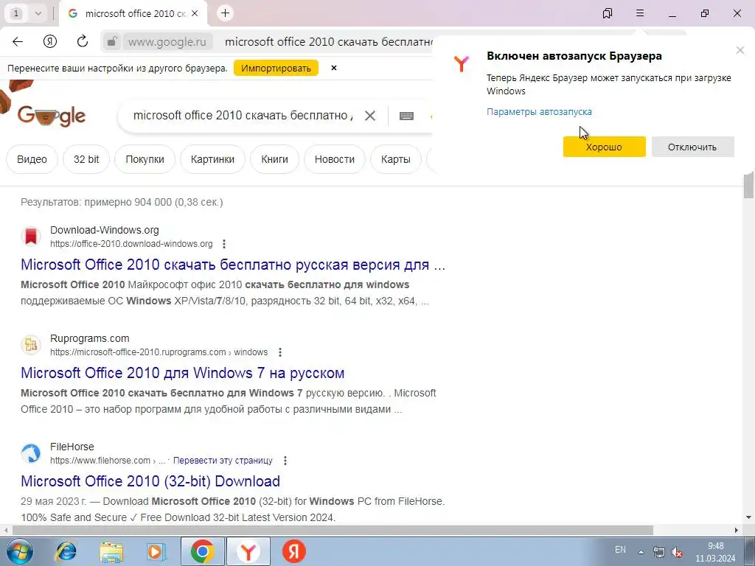Click the Google logo
Screen dimensions: 755x566
click(x=52, y=116)
